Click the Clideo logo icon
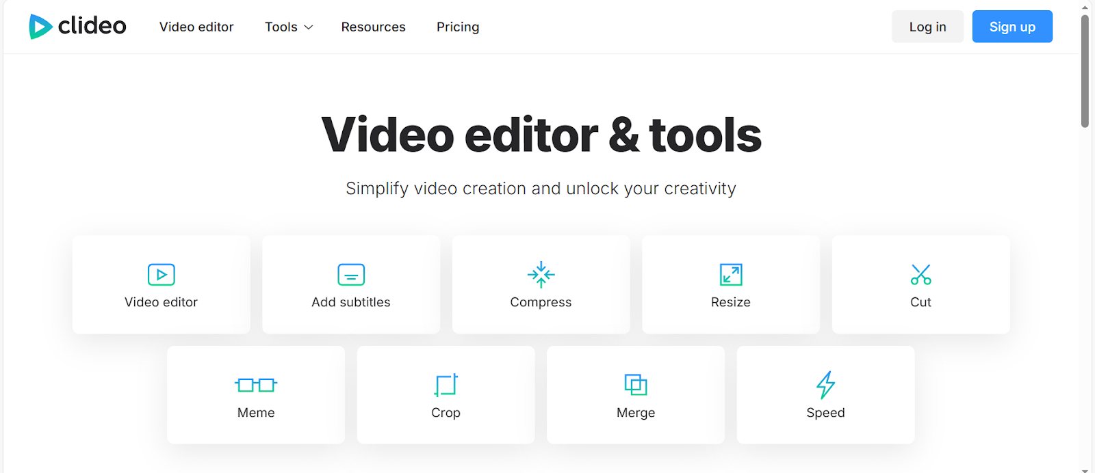 (x=40, y=27)
